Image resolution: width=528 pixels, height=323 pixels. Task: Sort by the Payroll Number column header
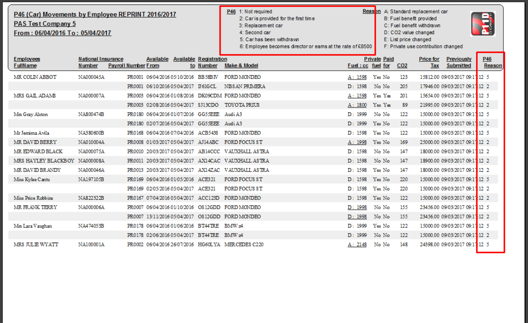click(127, 65)
